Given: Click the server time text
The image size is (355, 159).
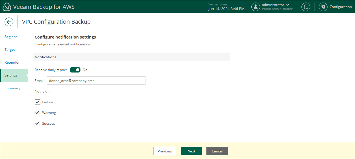Looking at the screenshot, I should pos(226,7).
